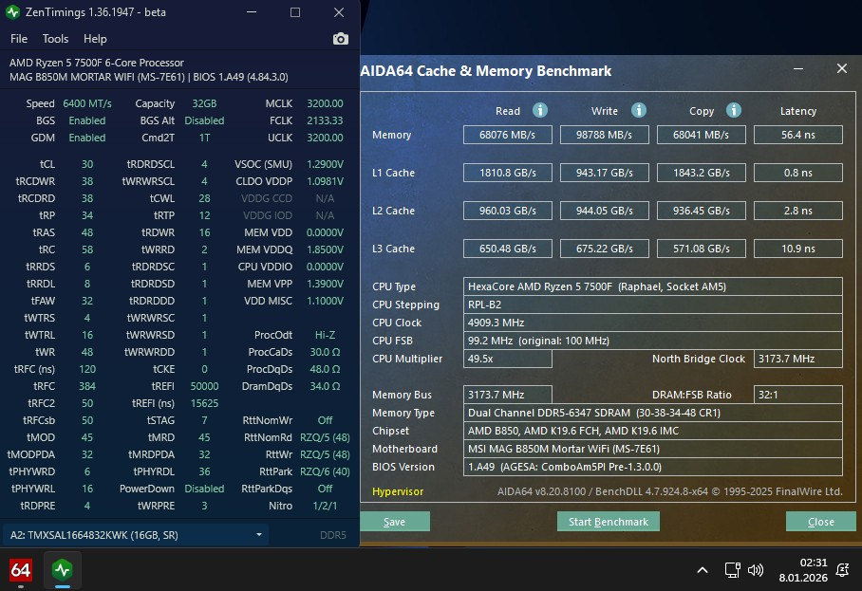Image resolution: width=862 pixels, height=591 pixels.
Task: Click the Capacity value 32GB
Action: click(204, 103)
